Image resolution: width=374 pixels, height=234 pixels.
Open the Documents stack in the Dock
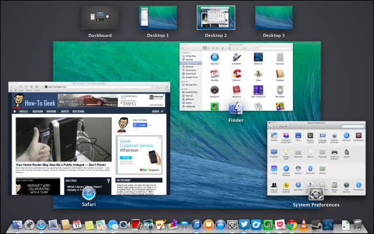point(345,225)
